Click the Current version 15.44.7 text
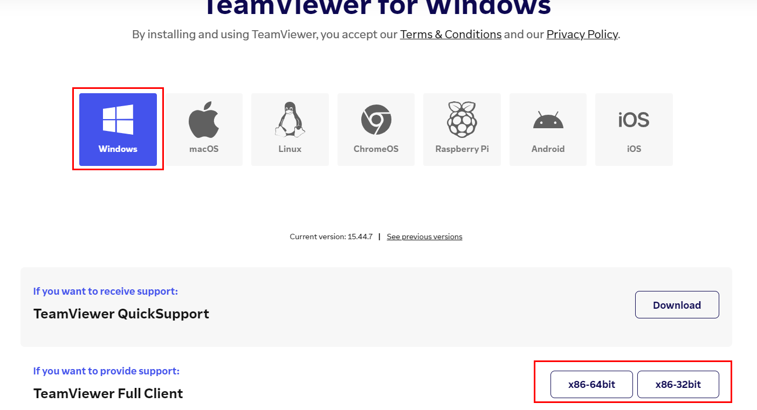 (331, 237)
